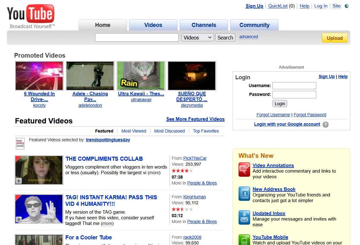Image resolution: width=360 pixels, height=245 pixels.
Task: Open the trendspottingtuesday link
Action: (x=108, y=140)
